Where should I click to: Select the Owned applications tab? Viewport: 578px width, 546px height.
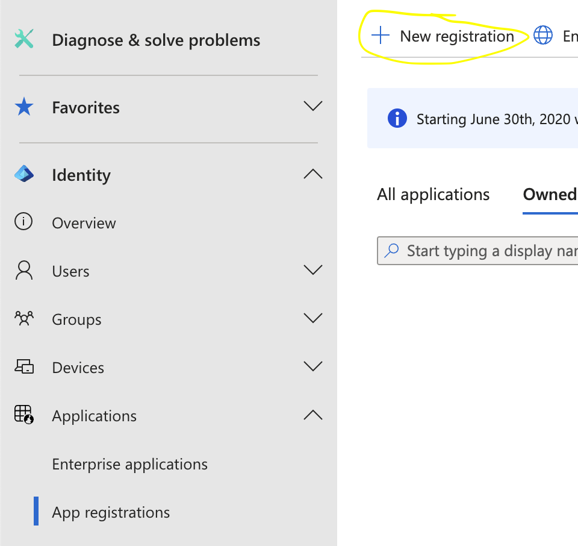[x=549, y=195]
